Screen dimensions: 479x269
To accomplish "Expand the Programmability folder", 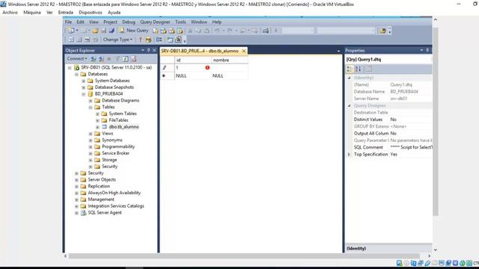I will (x=91, y=146).
